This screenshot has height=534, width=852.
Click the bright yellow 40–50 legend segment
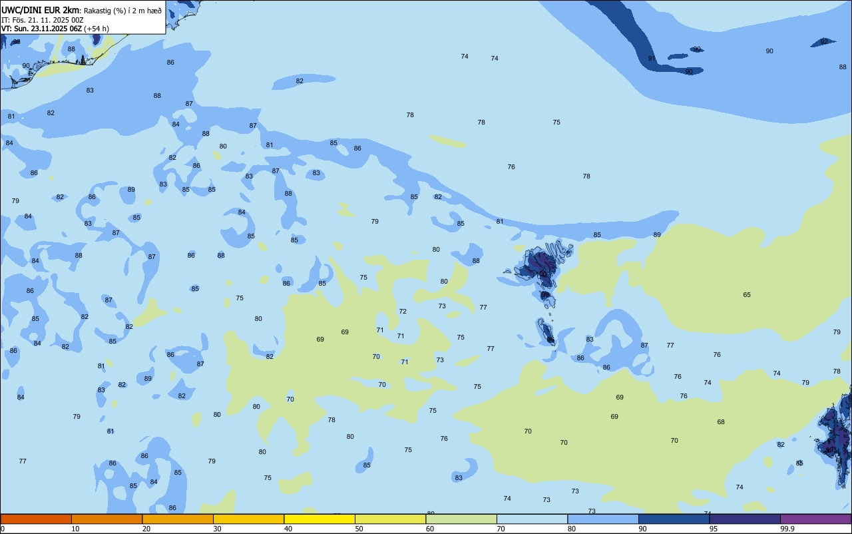(x=319, y=519)
